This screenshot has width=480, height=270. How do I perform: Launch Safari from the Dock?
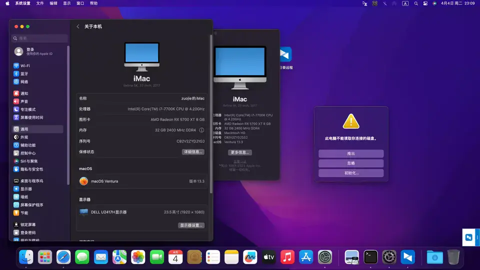coord(63,257)
